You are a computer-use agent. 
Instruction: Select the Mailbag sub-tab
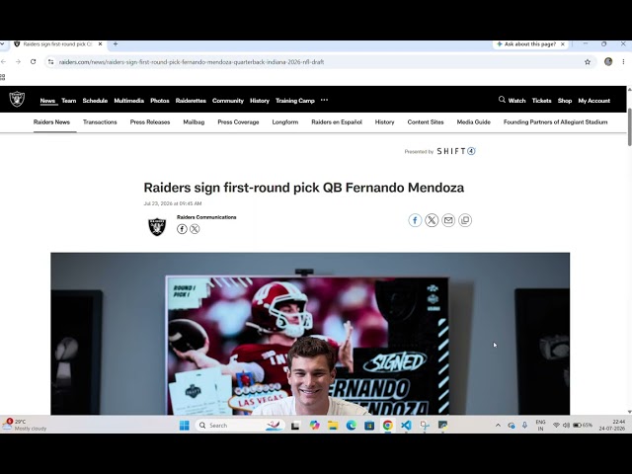[194, 121]
